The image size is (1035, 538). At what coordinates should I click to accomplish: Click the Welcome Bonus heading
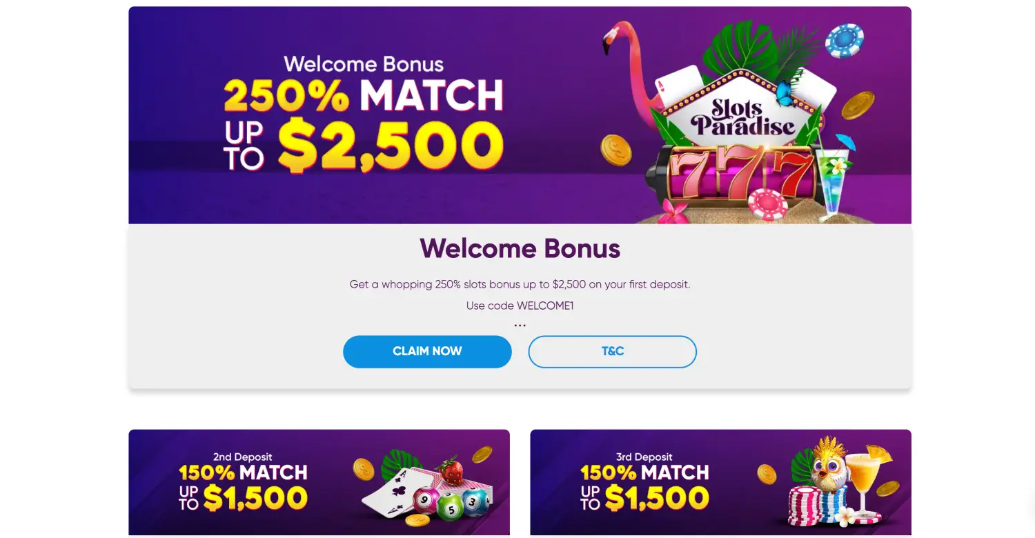point(520,248)
